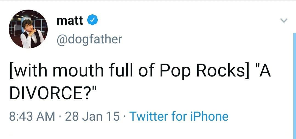Click the divider line below the timestamp
Viewport: 296px width, 139px height.
tap(148, 134)
